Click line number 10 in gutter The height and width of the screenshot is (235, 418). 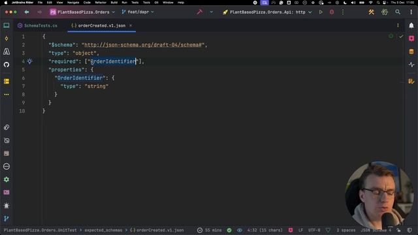click(22, 111)
